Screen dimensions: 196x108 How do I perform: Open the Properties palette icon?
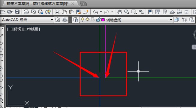pos(150,12)
